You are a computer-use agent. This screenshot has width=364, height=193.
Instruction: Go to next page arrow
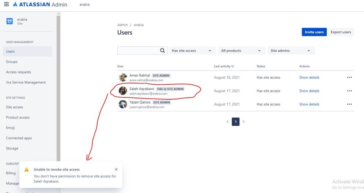point(243,121)
